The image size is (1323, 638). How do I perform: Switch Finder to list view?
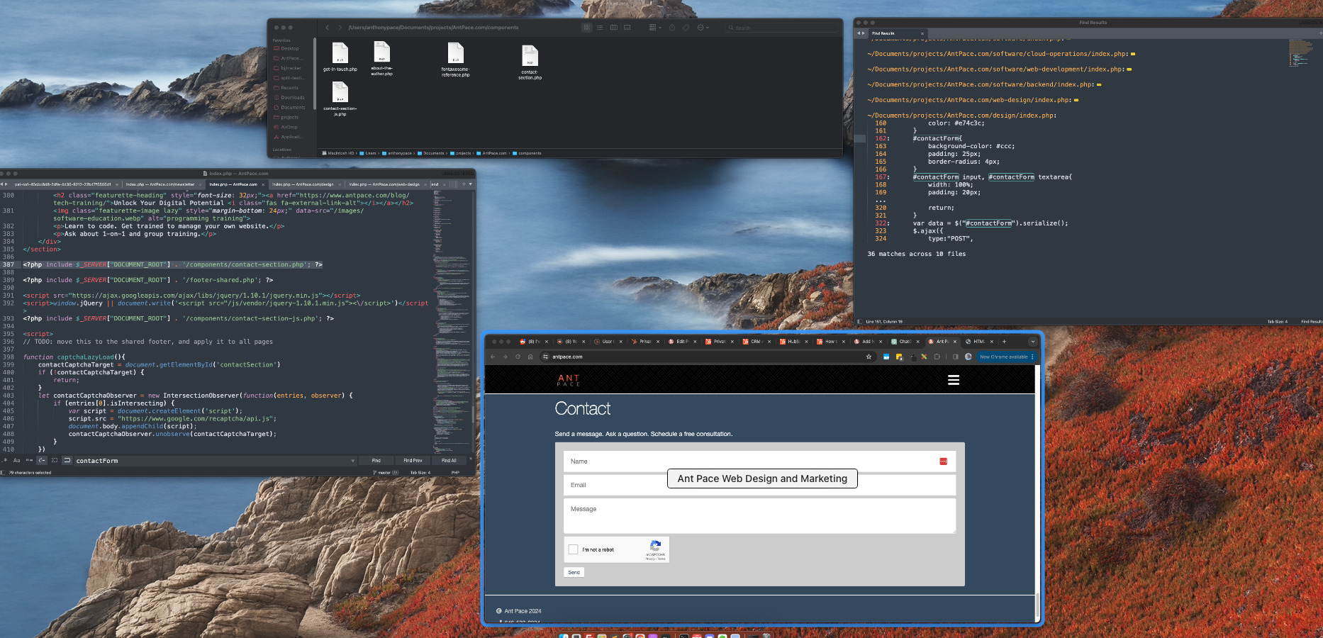(x=600, y=28)
